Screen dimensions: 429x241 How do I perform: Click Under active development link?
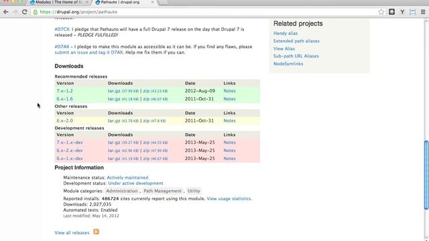[135, 183]
